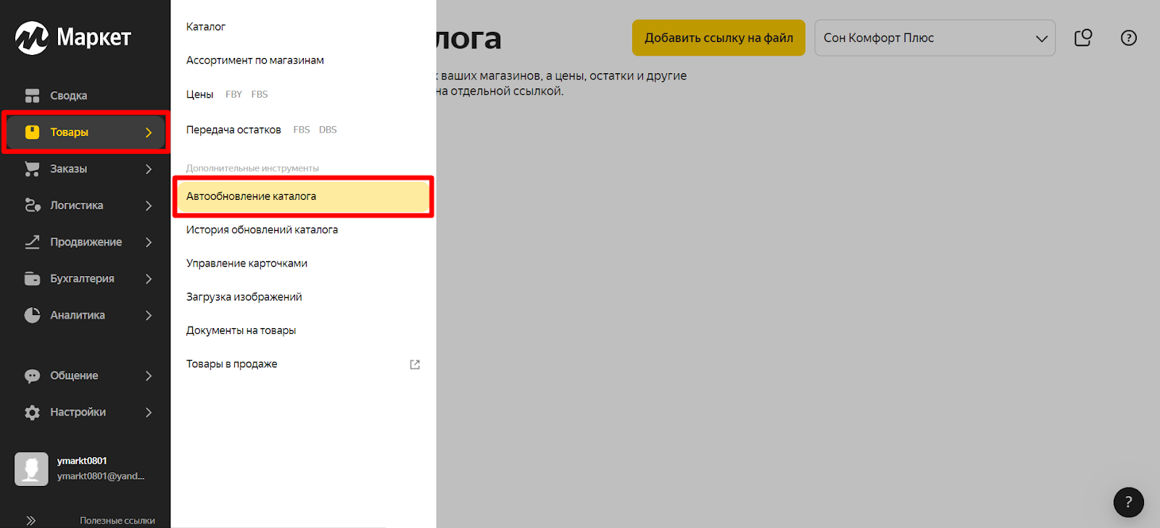1160x528 pixels.
Task: Open the Сон Комфорт Плюс store dropdown
Action: click(x=935, y=38)
